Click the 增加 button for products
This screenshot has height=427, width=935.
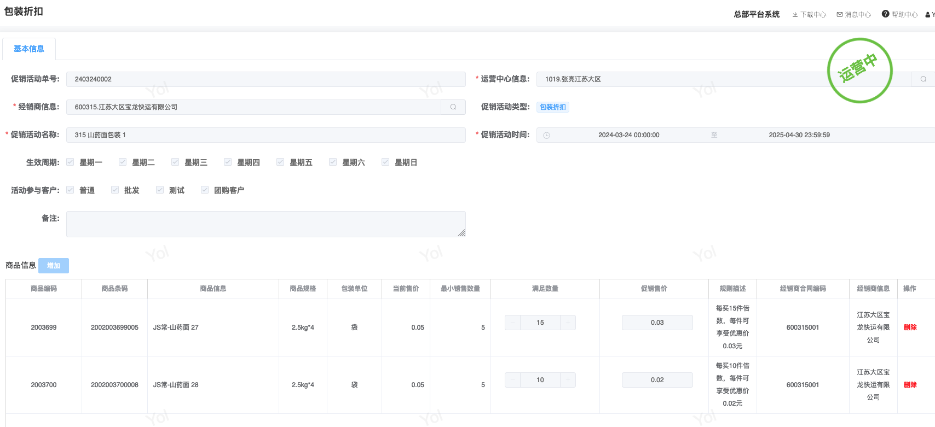(x=54, y=266)
